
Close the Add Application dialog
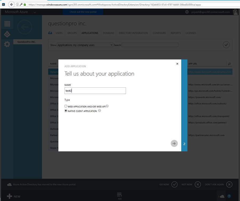point(177,64)
